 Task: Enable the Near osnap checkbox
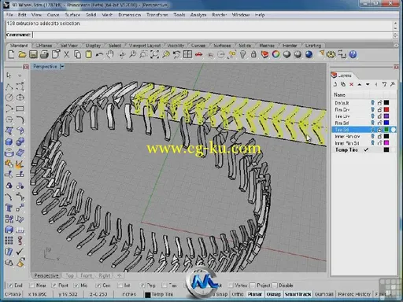[32, 285]
